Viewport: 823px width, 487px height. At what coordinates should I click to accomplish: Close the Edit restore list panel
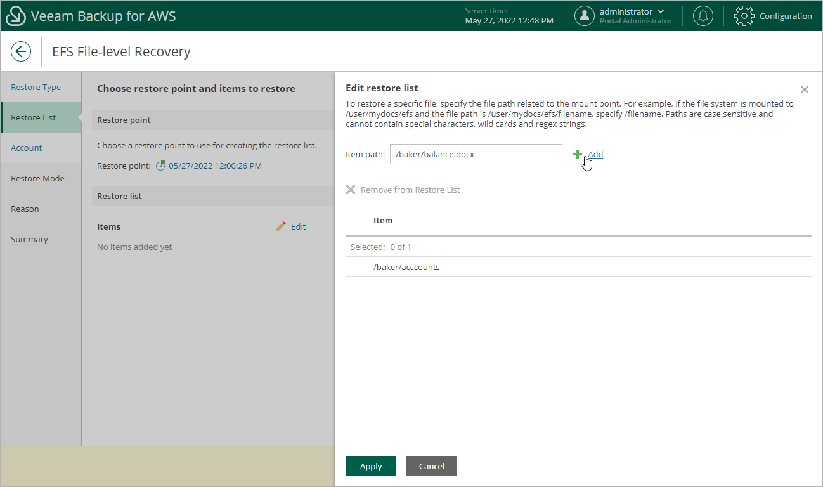(x=804, y=89)
